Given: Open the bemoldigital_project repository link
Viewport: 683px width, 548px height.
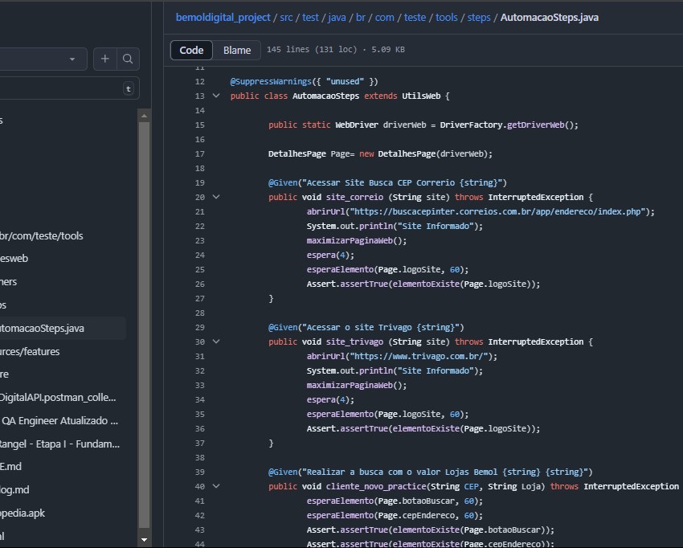Looking at the screenshot, I should [x=223, y=17].
